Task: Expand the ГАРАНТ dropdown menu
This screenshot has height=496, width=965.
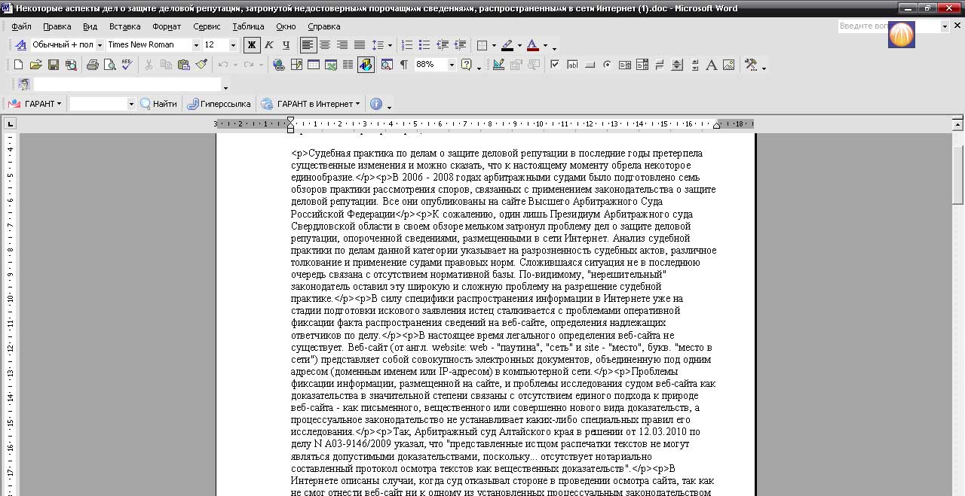Action: [x=59, y=104]
